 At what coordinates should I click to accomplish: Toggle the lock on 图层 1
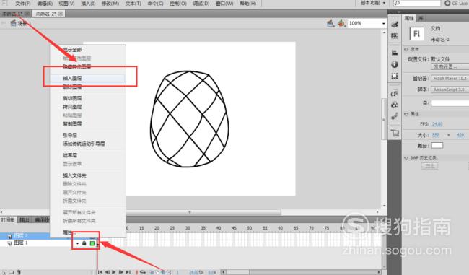(x=84, y=243)
